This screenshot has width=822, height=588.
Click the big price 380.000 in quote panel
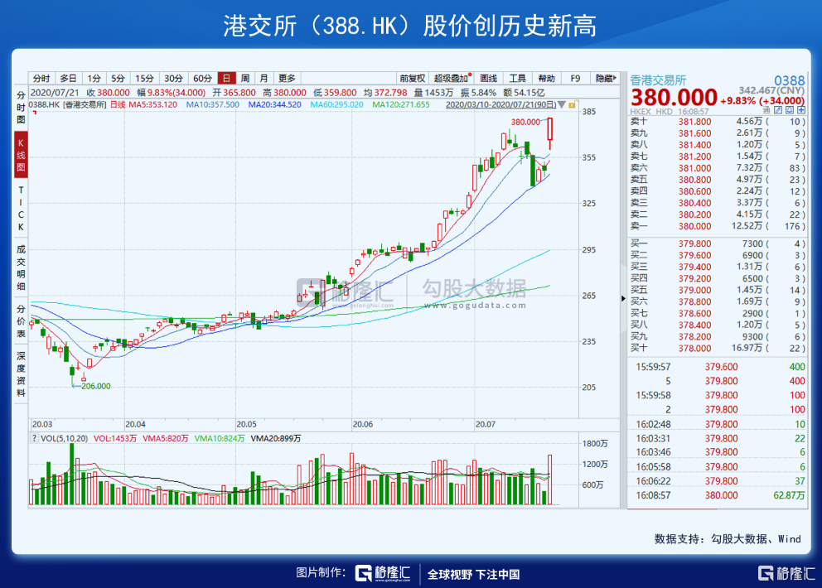[674, 98]
